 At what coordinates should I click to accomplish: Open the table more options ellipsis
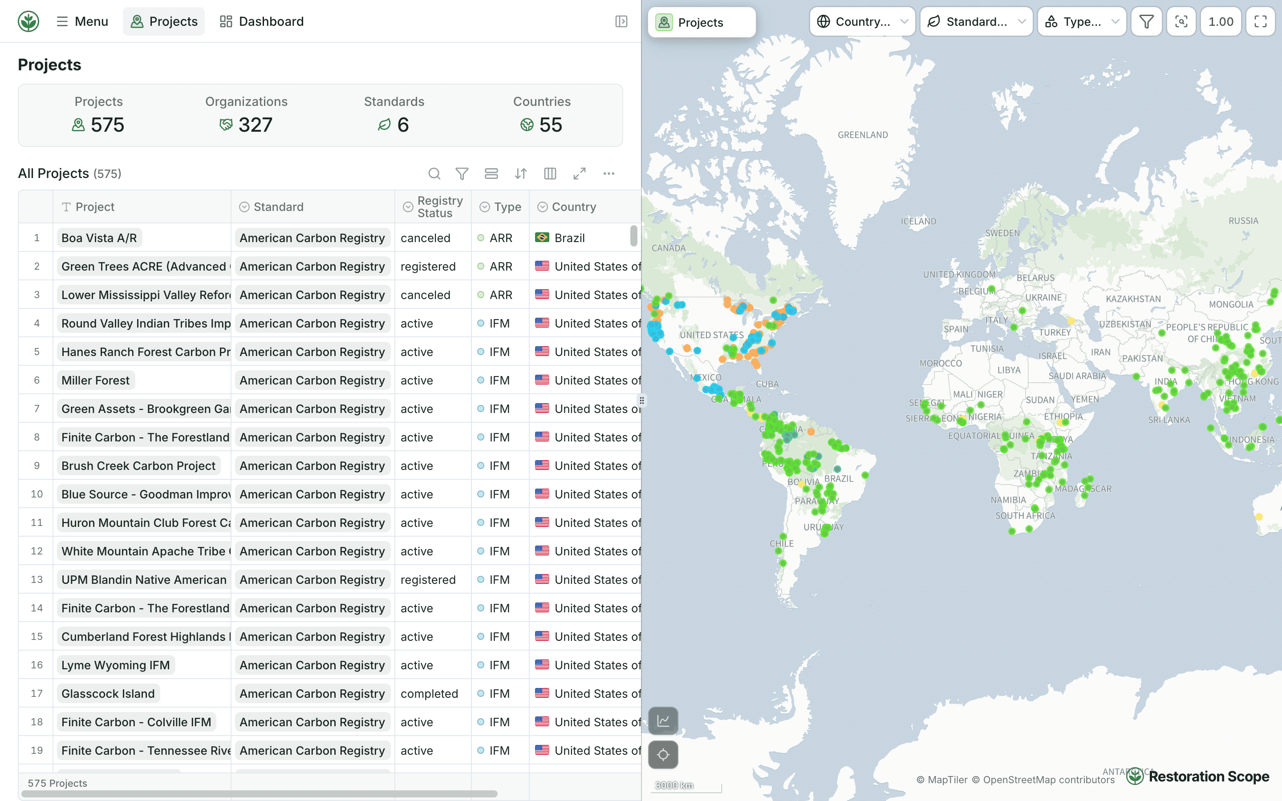pyautogui.click(x=609, y=173)
